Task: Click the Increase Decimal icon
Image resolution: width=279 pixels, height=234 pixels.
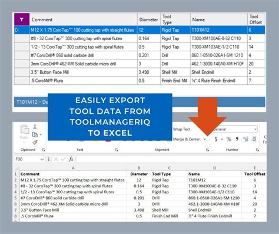Action: pos(245,139)
